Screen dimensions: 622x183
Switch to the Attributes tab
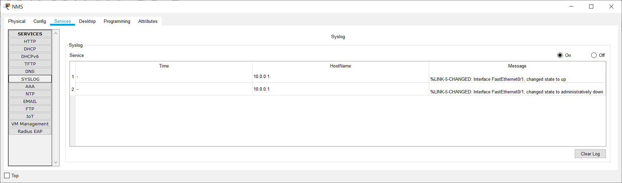[x=148, y=21]
